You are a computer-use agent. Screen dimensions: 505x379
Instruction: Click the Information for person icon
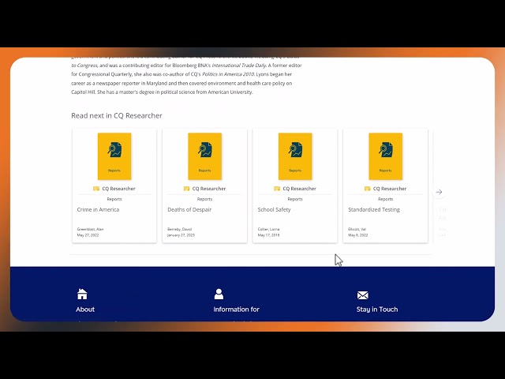tap(219, 294)
